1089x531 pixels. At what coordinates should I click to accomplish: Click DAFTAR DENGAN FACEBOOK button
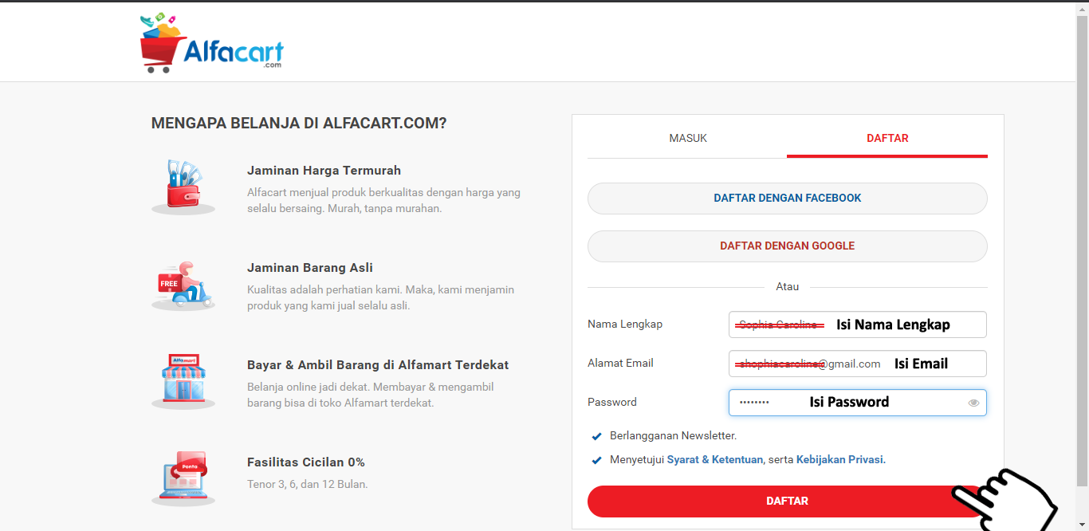pos(788,198)
